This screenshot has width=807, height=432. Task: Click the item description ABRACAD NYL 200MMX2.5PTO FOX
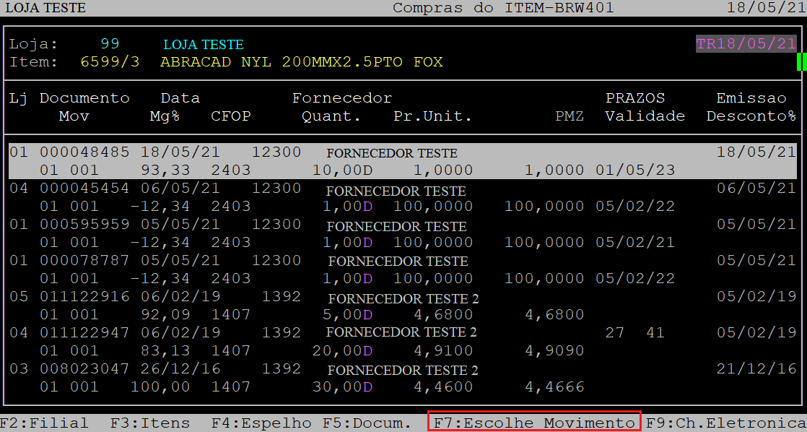click(301, 62)
